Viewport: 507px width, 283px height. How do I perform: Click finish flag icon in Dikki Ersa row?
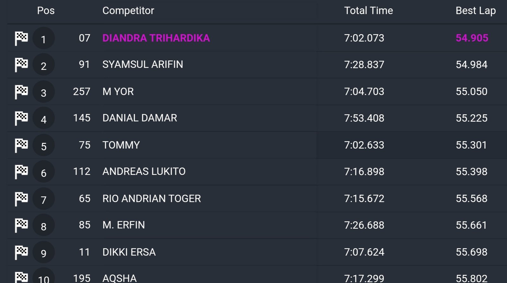point(21,253)
